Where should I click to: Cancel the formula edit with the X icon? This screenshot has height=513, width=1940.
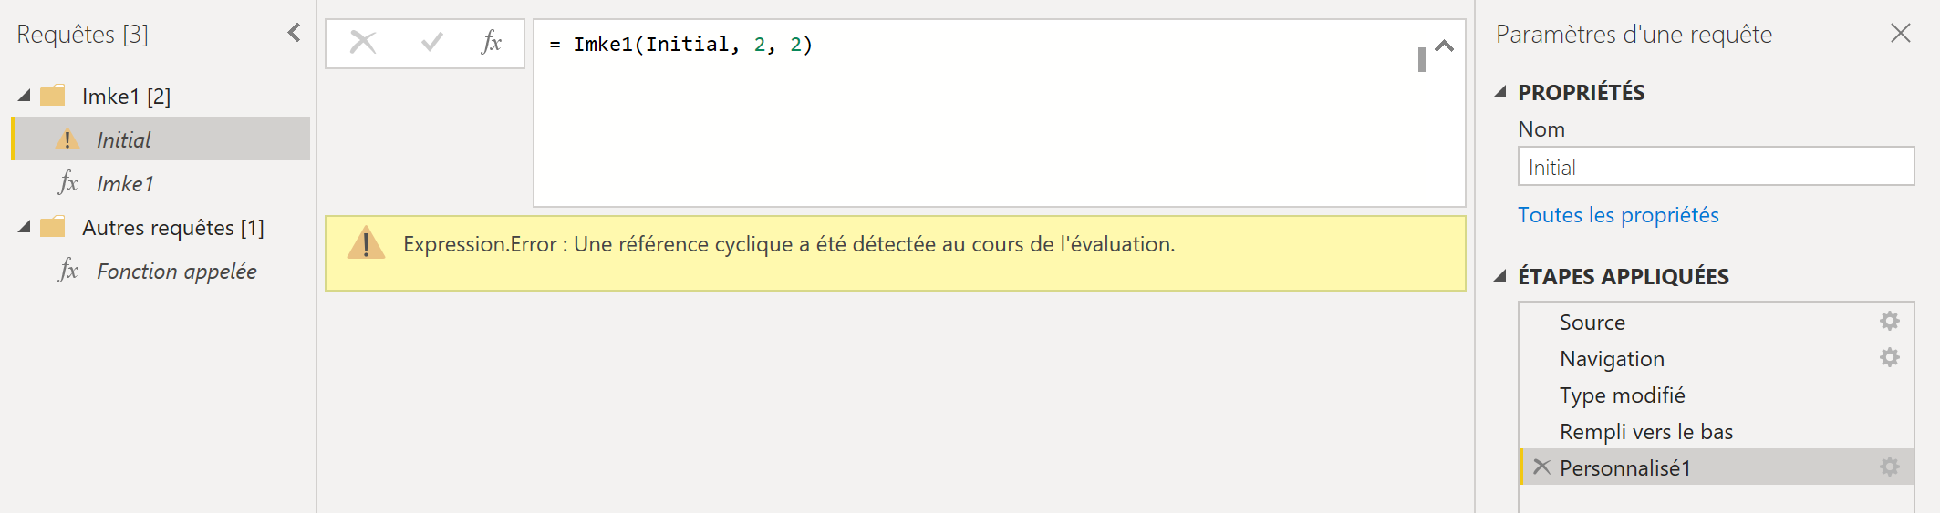coord(363,43)
